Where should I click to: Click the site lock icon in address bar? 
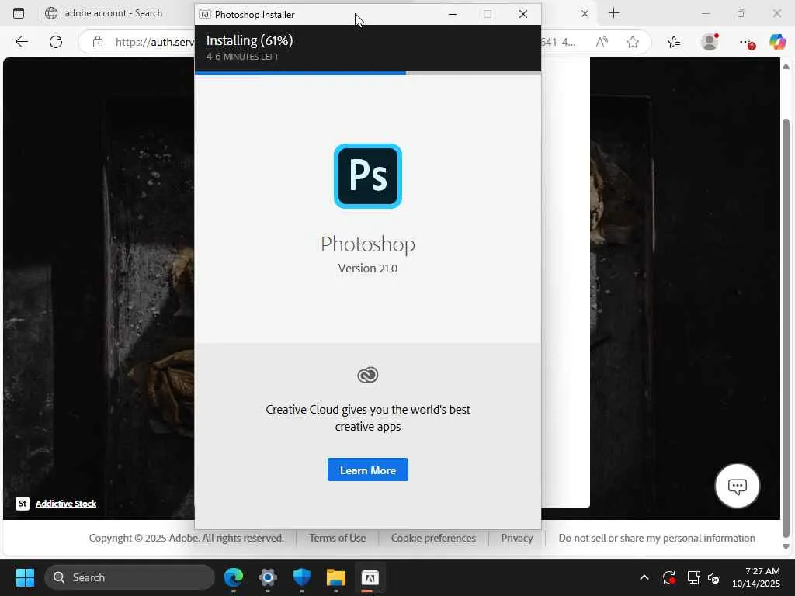point(98,42)
